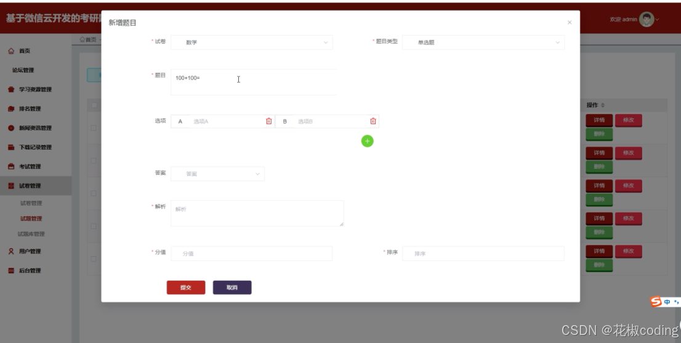Image resolution: width=681 pixels, height=343 pixels.
Task: Click the 首页 breadcrumb link
Action: point(88,39)
